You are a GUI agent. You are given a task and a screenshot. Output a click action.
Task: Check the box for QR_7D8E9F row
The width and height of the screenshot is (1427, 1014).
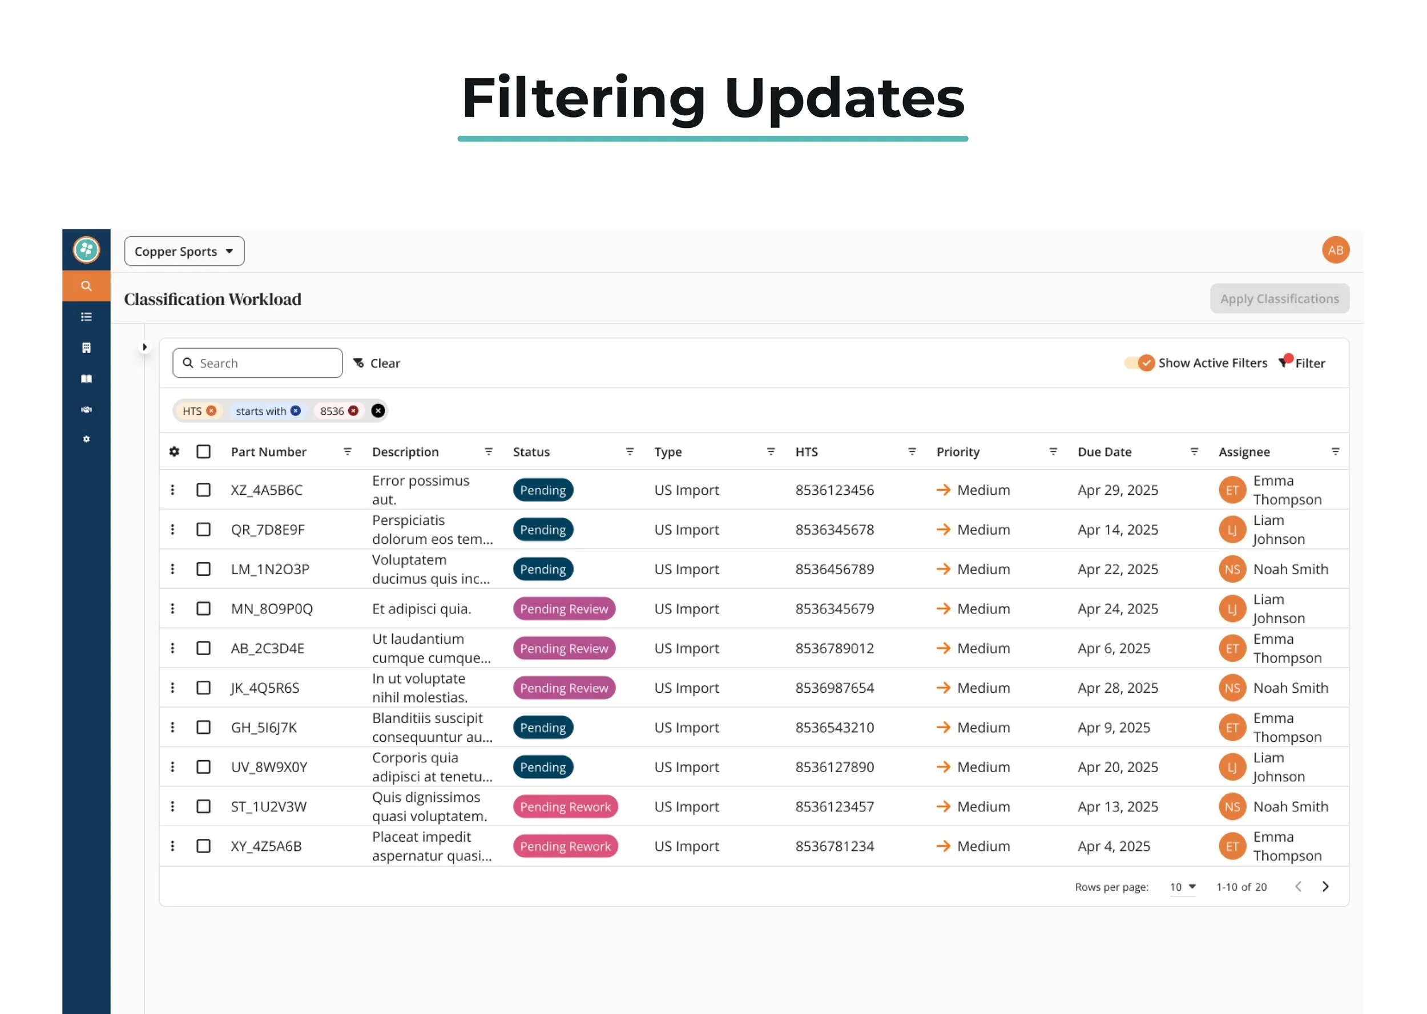pos(204,530)
